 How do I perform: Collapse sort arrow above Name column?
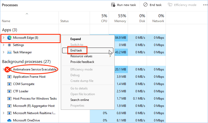27,14
